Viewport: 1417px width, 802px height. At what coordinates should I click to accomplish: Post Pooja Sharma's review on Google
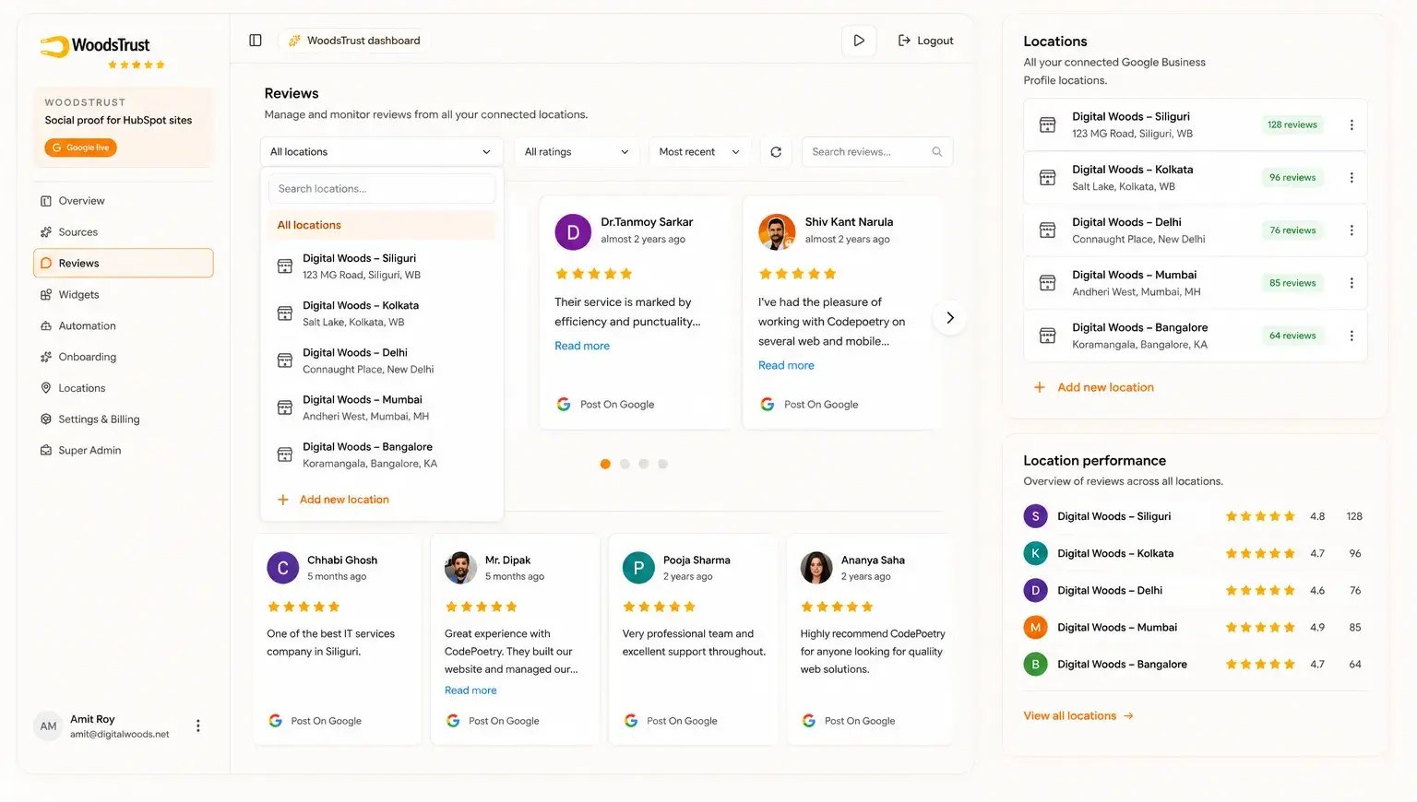[x=671, y=721]
